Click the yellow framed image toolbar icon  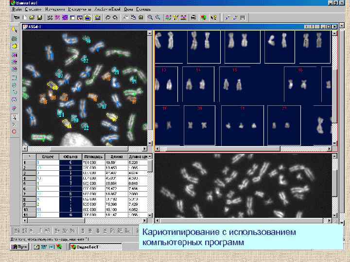click(x=98, y=17)
